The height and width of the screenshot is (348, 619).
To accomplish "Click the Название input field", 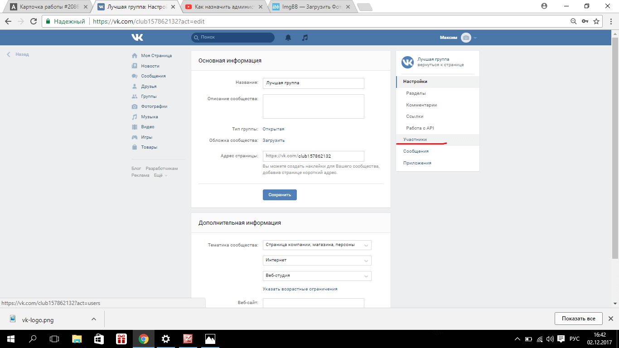I will (314, 83).
